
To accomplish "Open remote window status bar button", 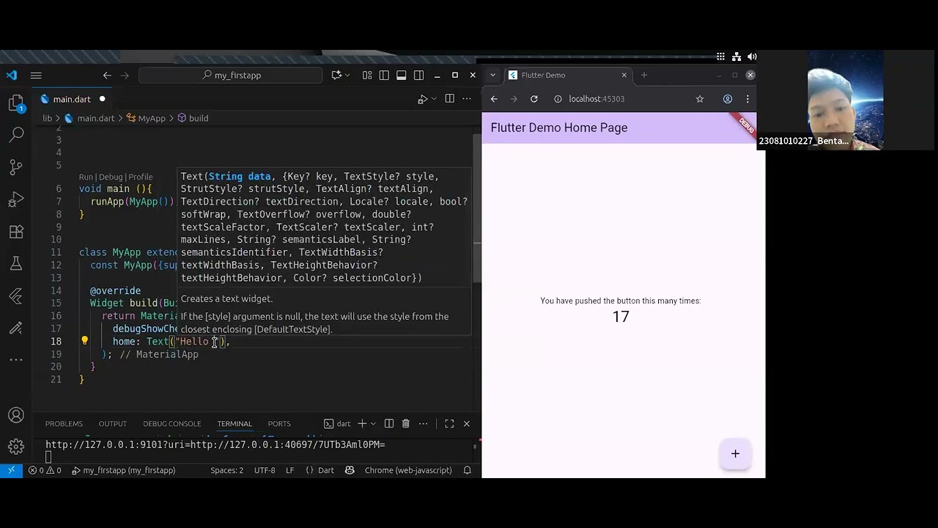I will [12, 470].
